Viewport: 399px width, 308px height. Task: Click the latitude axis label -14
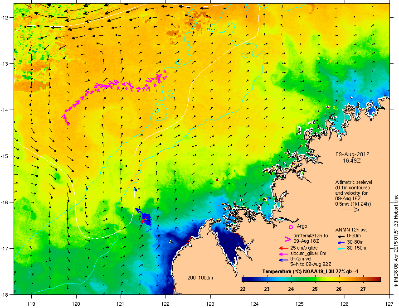5,110
